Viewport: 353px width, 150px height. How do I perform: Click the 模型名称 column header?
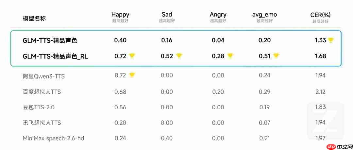(34, 18)
